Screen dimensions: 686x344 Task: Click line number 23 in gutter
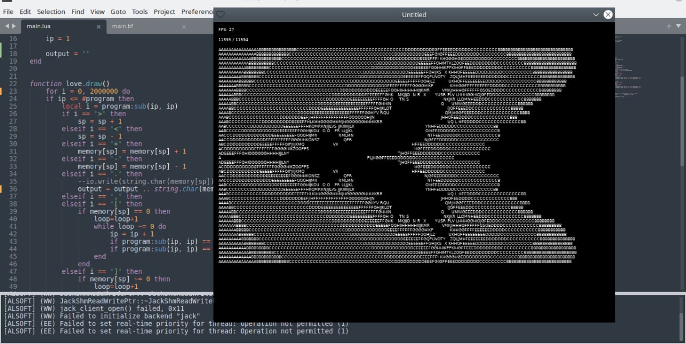13,91
